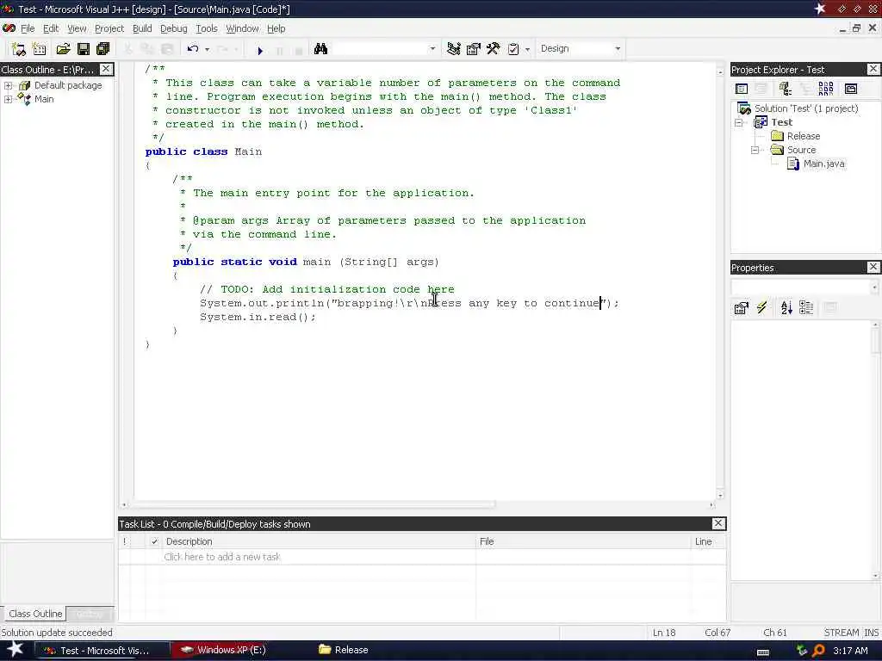This screenshot has height=661, width=882.
Task: Click the editor vertical scroll down arrow
Action: coord(721,495)
